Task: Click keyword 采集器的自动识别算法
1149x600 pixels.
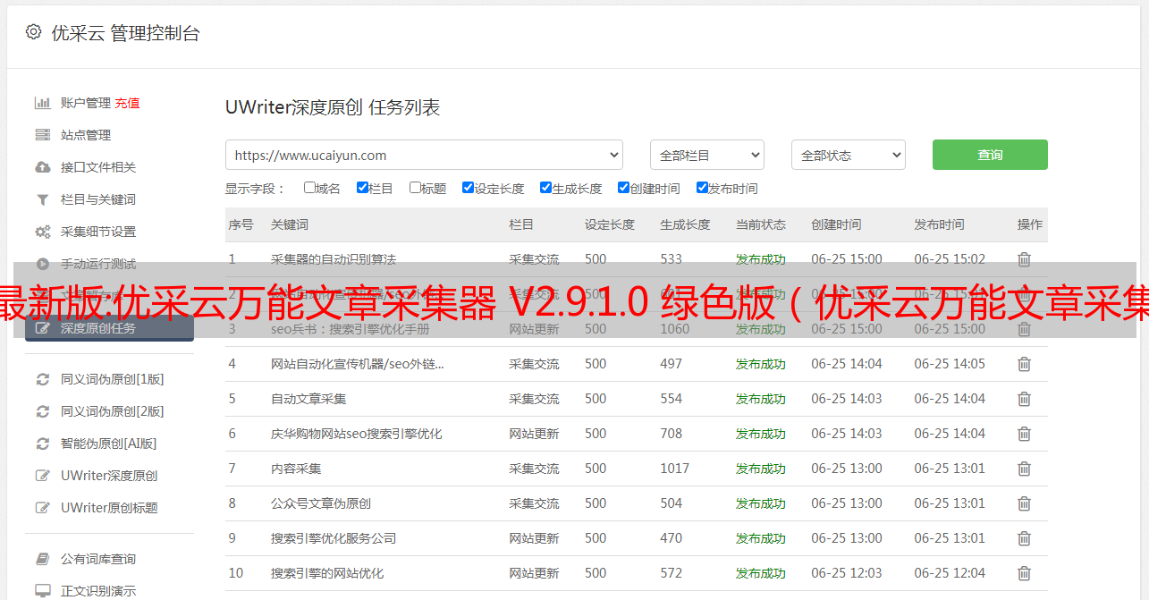Action: [334, 259]
